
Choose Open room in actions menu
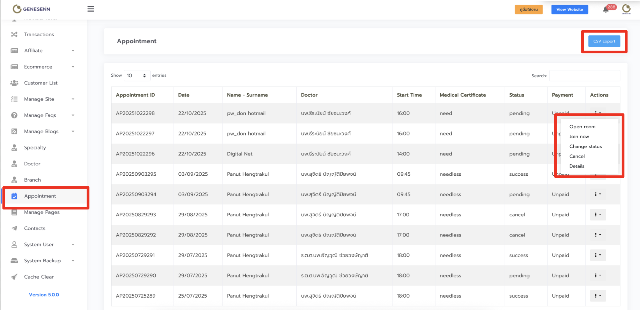click(x=582, y=127)
